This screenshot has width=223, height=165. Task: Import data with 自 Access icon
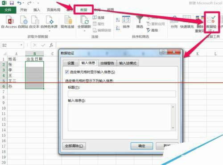point(10,20)
